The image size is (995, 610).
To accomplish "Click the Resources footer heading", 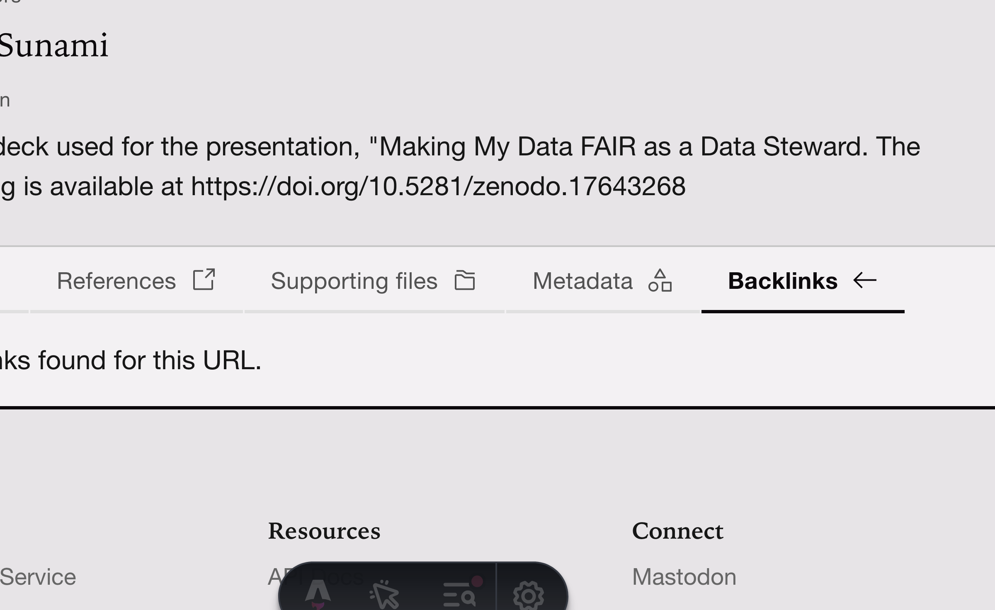I will pyautogui.click(x=324, y=531).
